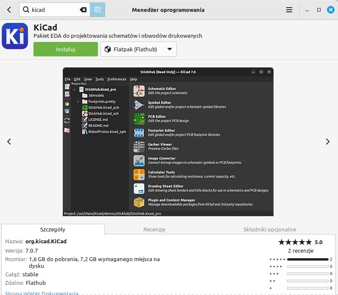Click the download size text '1,6 GB do pobrania'
Screen dimensions: 338x295
53,259
